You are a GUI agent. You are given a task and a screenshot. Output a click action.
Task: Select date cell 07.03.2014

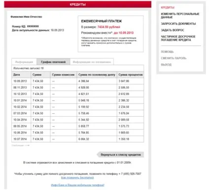click(20, 113)
